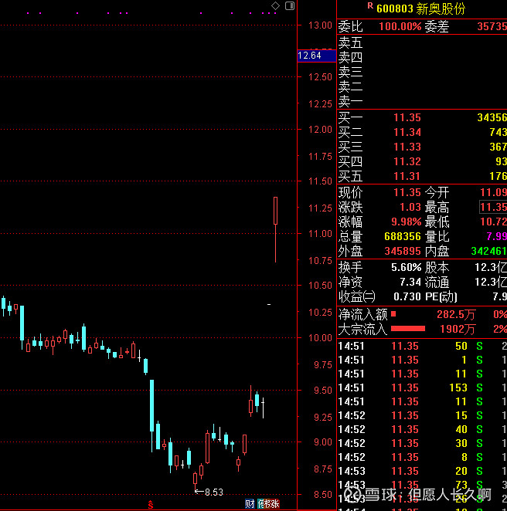Select the tall cyan drop candlestick

coord(151,415)
